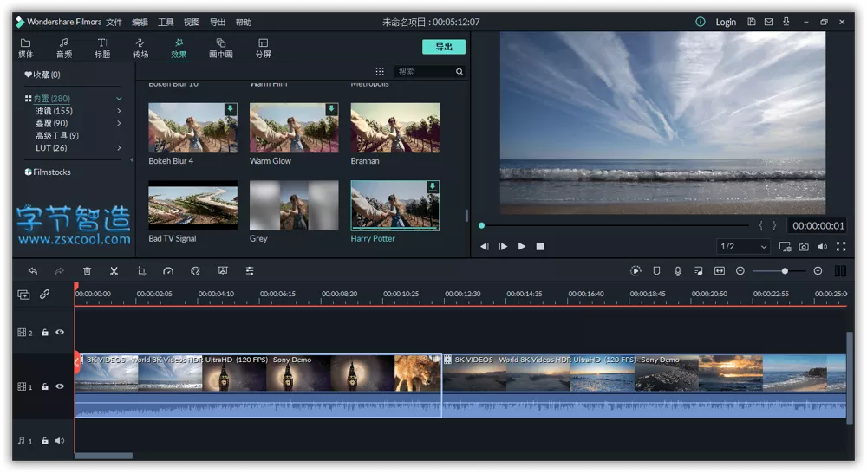Click the delete trash icon in timeline toolbar
This screenshot has height=473, width=867.
(87, 271)
